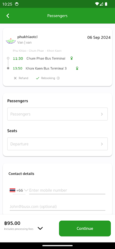Go back using the header arrow
This screenshot has width=115, height=249.
(x=7, y=16)
